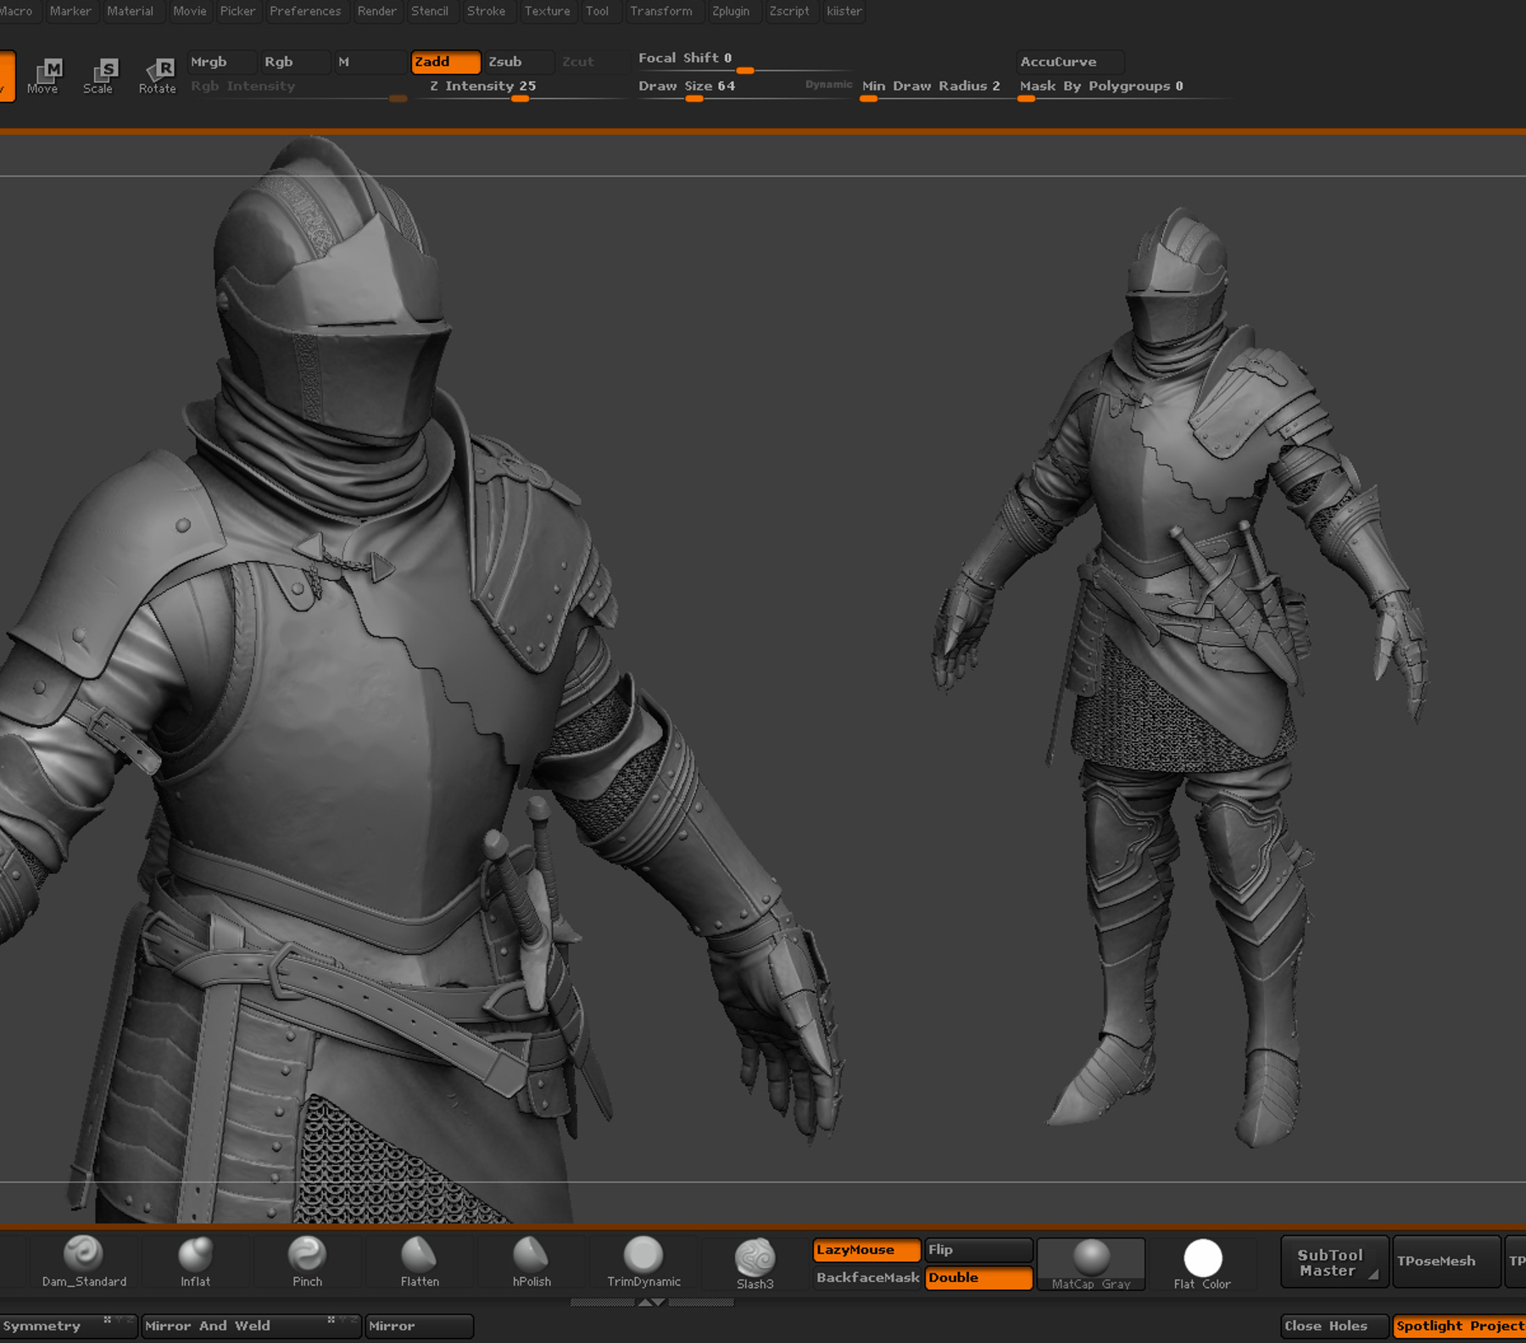The image size is (1526, 1343).
Task: Open the Preferences menu
Action: click(305, 11)
